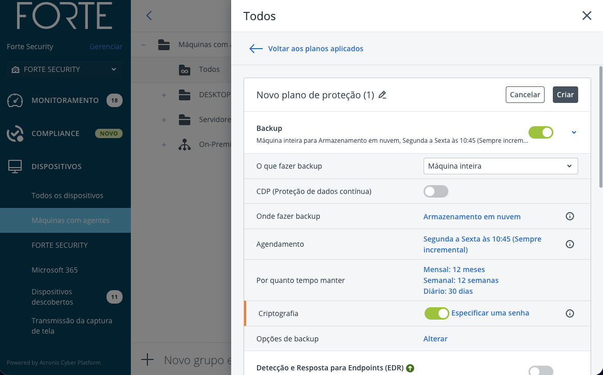
Task: Close the Todos panel with the X
Action: 587,16
